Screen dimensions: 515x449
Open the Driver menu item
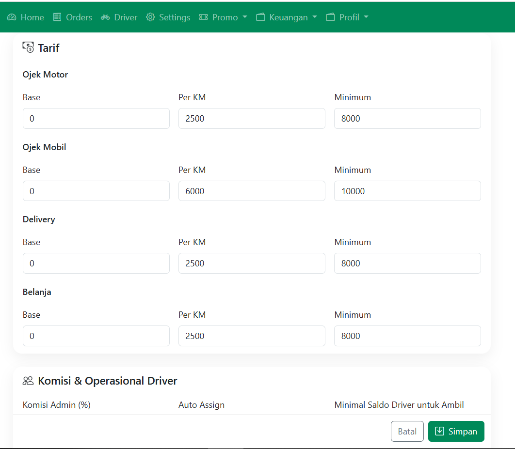tap(126, 17)
